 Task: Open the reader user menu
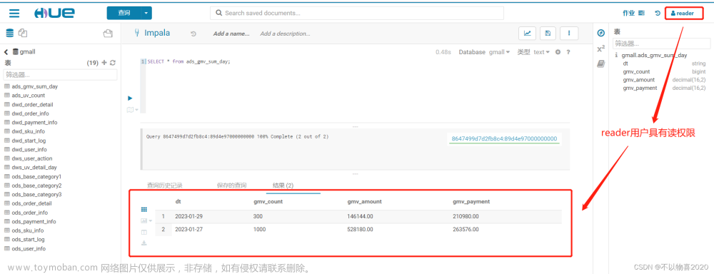683,13
